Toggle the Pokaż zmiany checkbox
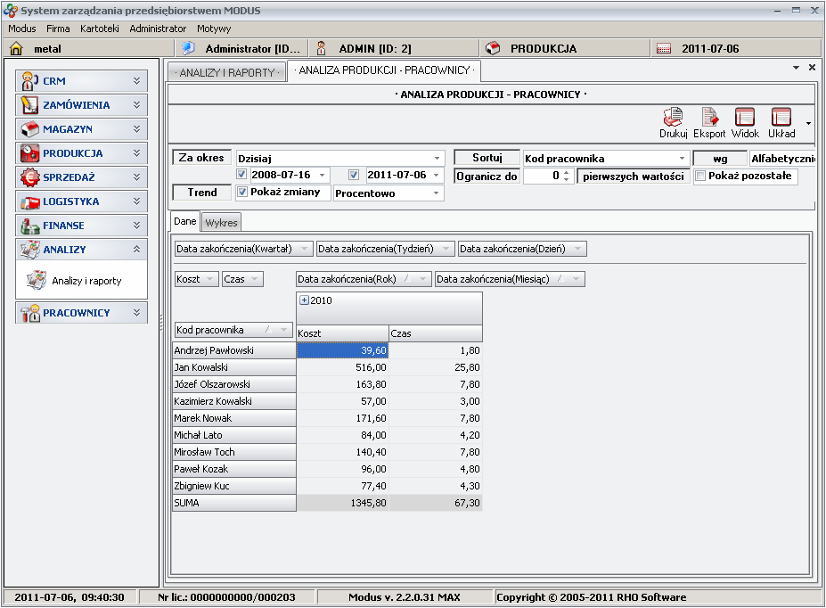The image size is (826, 608). [x=242, y=193]
